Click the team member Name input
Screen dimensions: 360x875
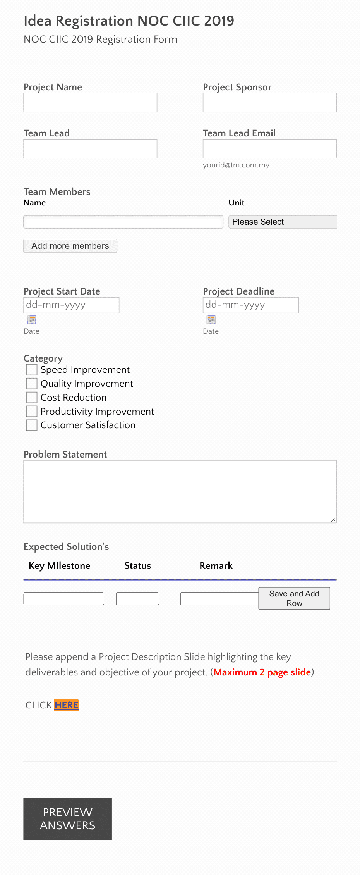pos(123,222)
